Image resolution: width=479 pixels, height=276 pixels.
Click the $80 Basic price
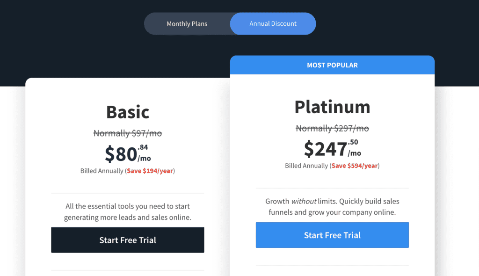(121, 154)
